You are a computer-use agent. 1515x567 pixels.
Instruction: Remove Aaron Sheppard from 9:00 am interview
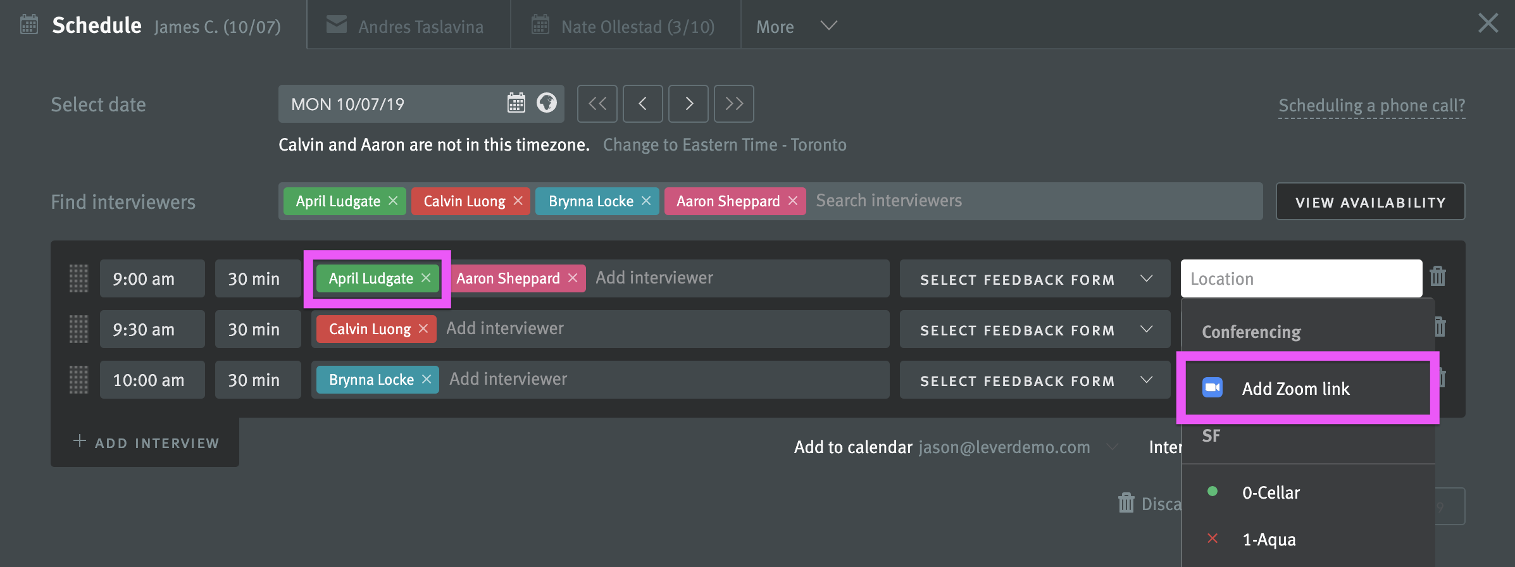[x=573, y=278]
